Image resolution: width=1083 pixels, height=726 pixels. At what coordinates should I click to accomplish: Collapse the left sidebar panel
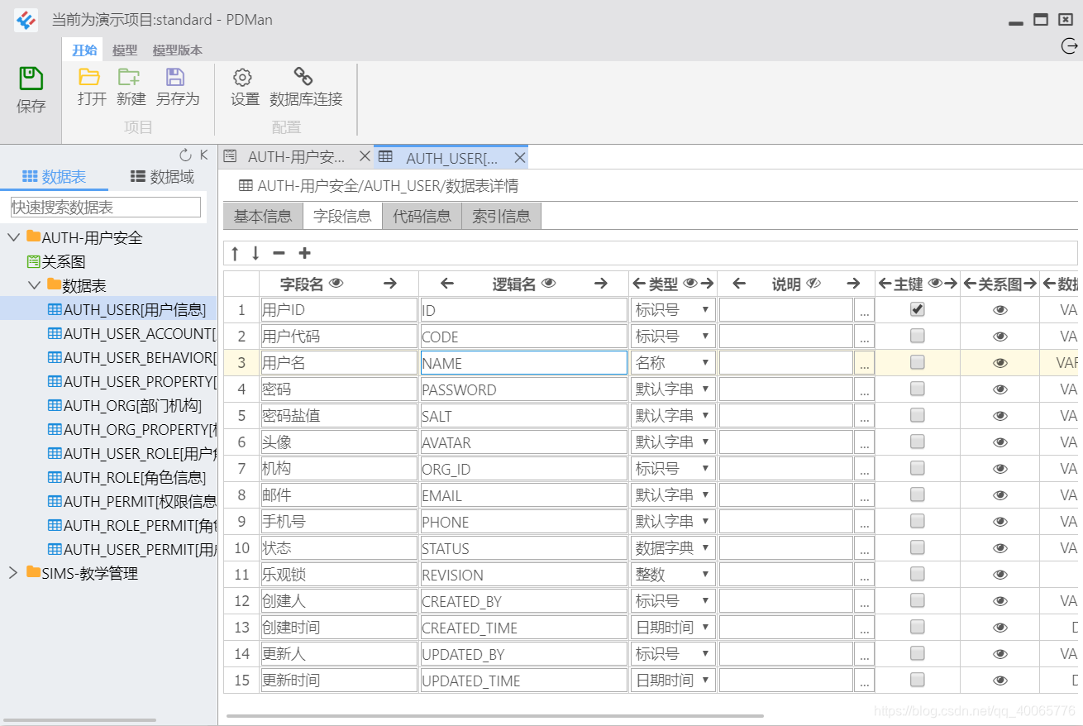(203, 155)
